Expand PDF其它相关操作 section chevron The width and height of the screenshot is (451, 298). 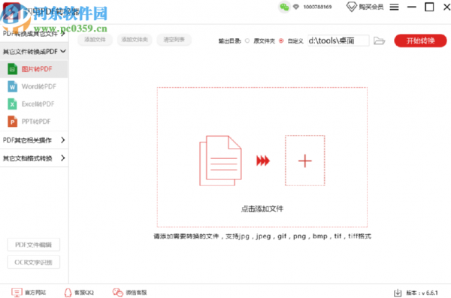click(x=63, y=140)
